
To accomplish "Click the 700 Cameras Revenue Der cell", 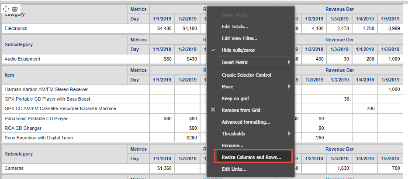I will click(x=390, y=168).
